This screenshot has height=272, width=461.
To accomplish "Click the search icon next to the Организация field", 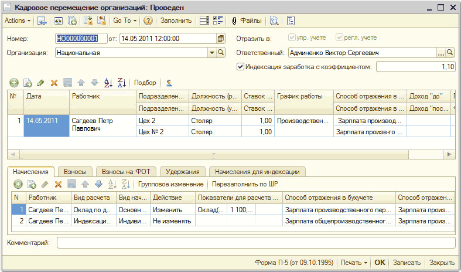I will coord(221,53).
